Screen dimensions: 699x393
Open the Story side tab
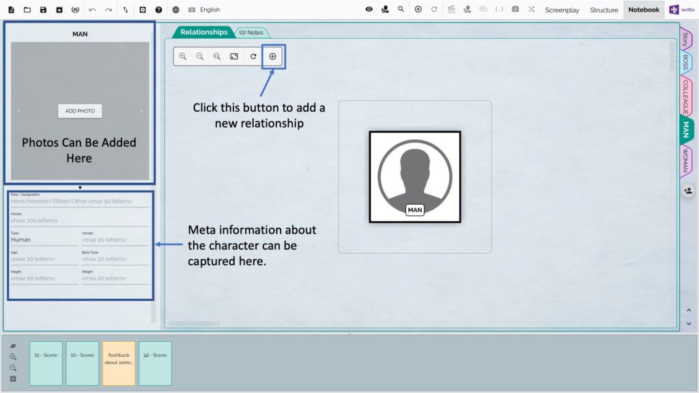pos(685,39)
